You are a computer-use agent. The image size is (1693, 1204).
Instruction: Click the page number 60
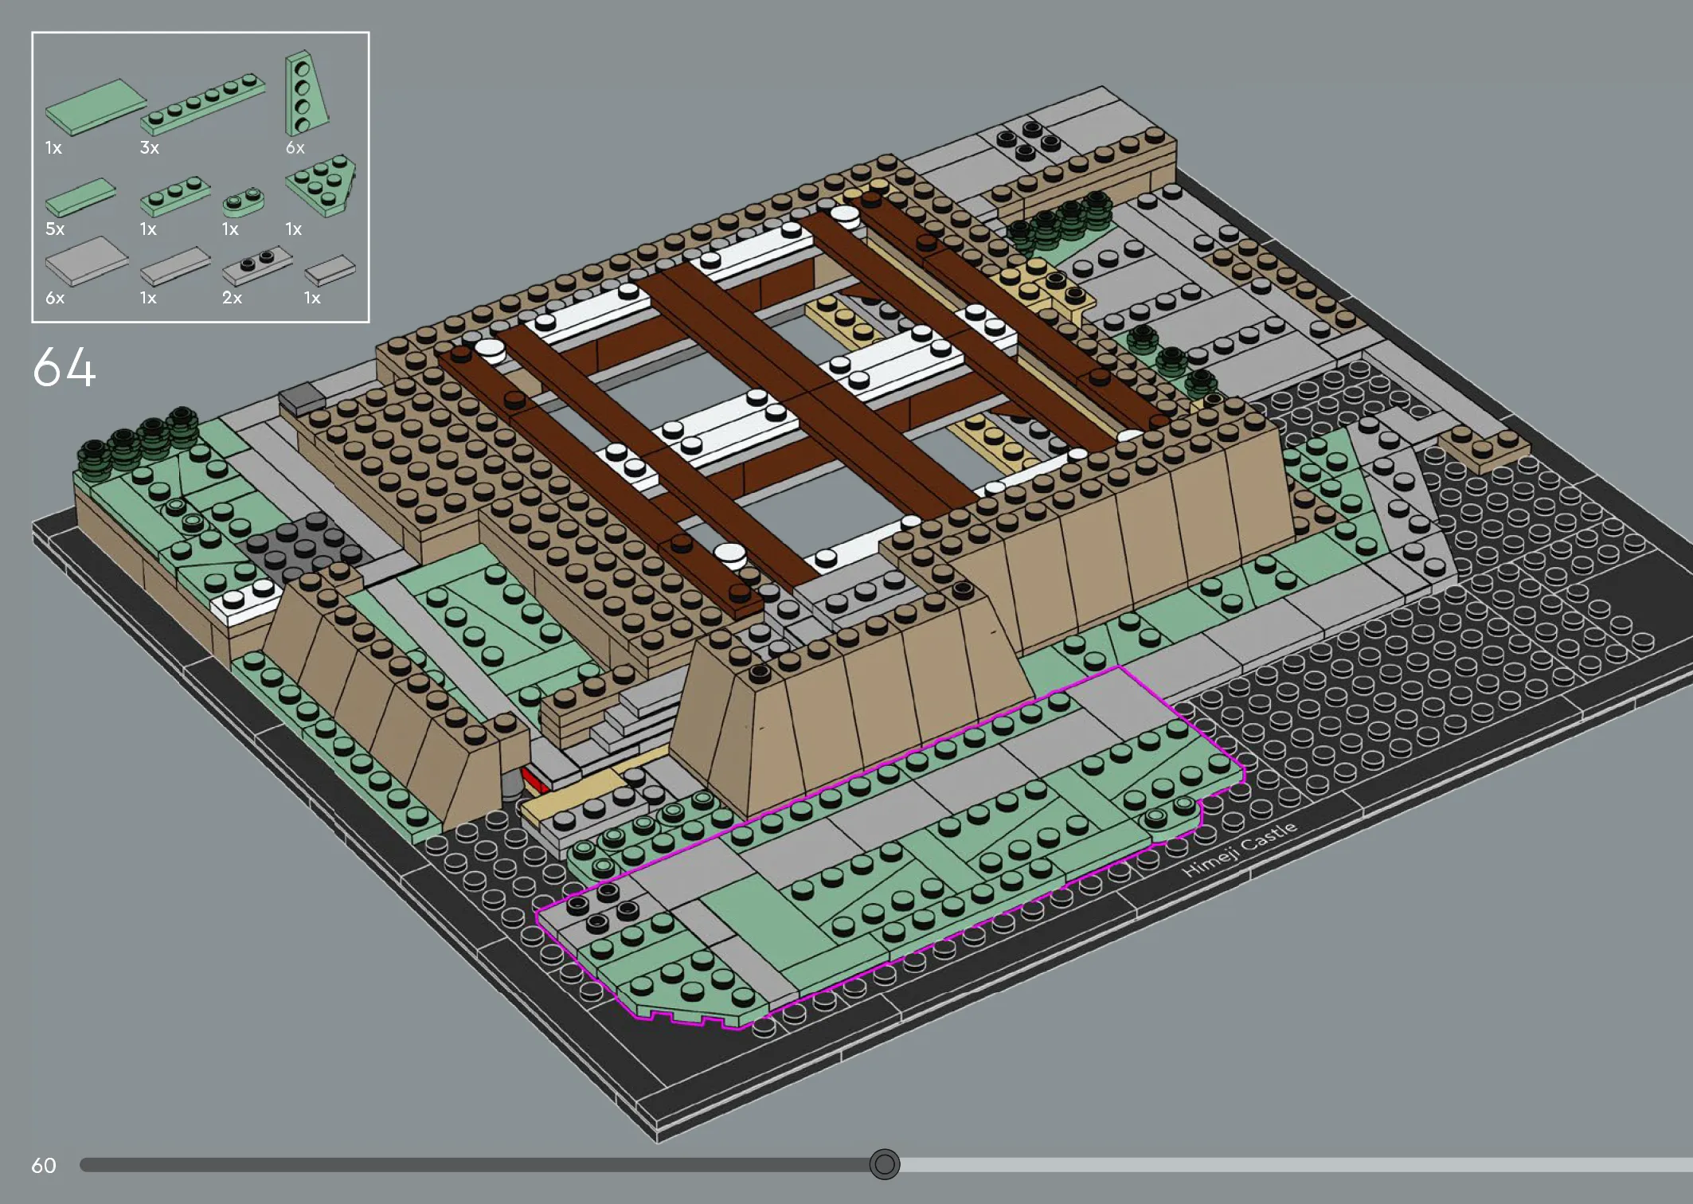pyautogui.click(x=44, y=1166)
